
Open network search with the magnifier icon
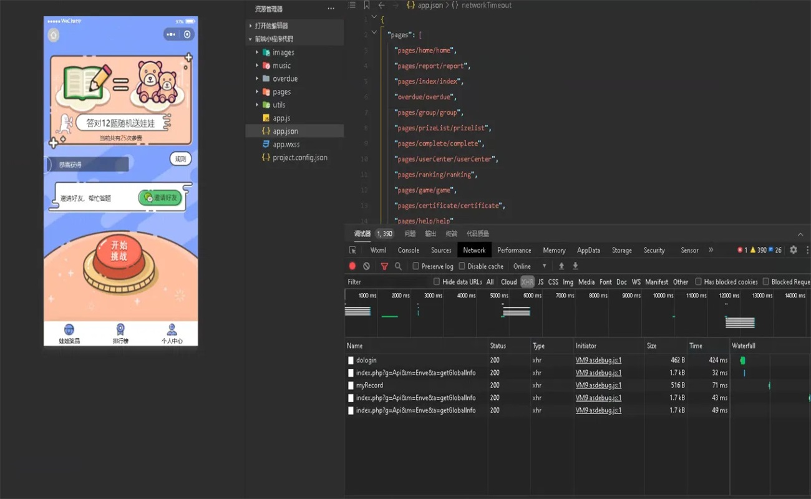(x=398, y=266)
